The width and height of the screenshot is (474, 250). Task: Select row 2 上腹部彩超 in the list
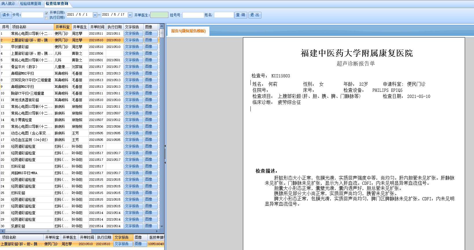(x=80, y=40)
